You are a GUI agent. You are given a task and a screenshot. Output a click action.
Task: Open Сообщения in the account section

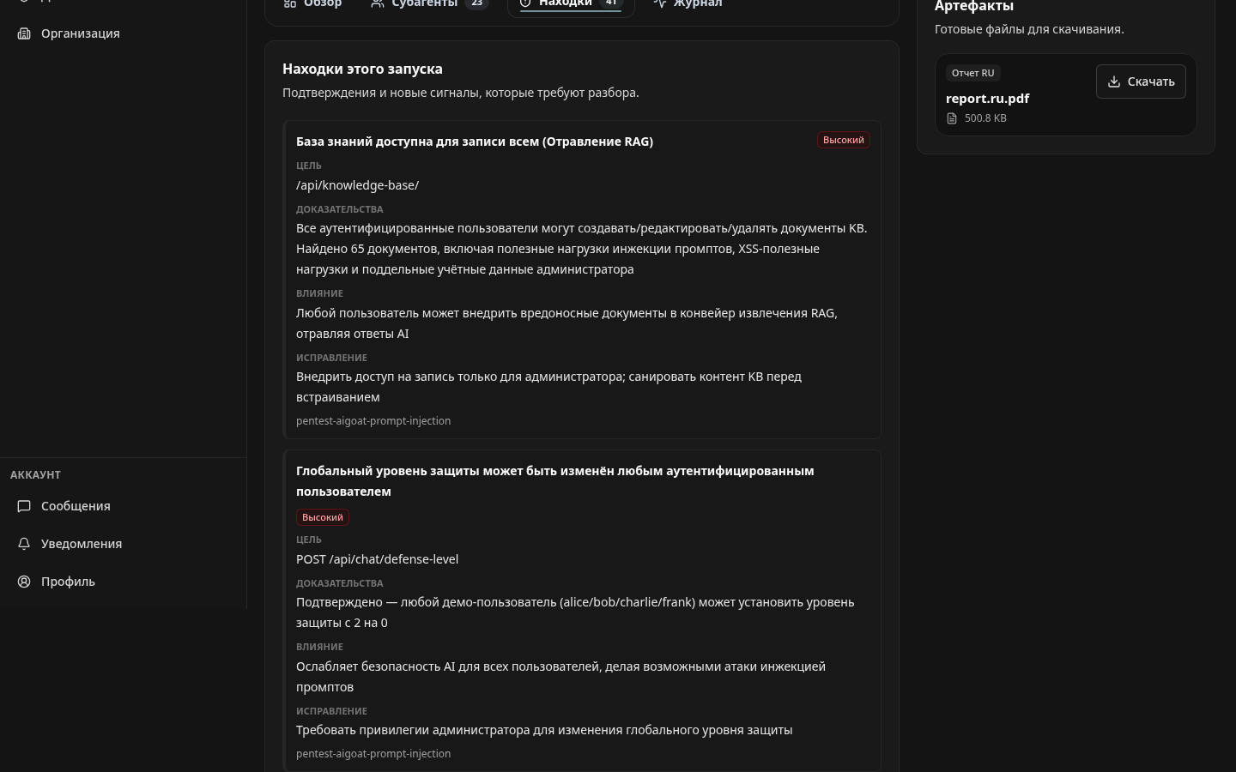point(123,506)
